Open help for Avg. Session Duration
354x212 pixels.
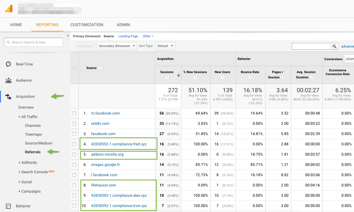click(312, 77)
